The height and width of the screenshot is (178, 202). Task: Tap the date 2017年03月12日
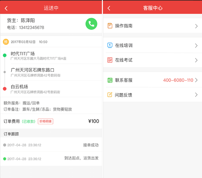coord(23,42)
